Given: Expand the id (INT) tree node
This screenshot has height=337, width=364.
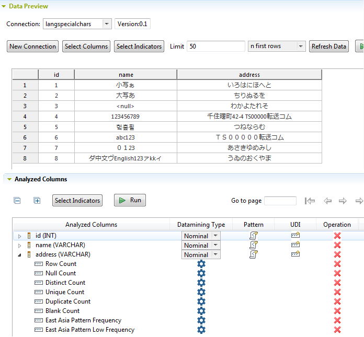Looking at the screenshot, I should click(x=20, y=236).
